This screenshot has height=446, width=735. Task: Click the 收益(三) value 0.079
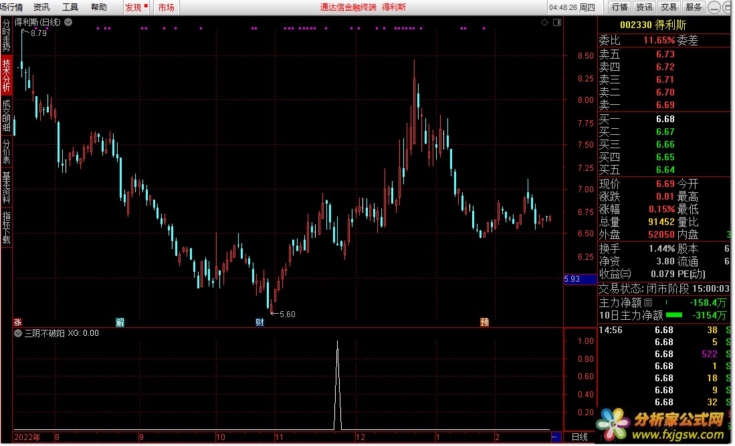[x=663, y=274]
